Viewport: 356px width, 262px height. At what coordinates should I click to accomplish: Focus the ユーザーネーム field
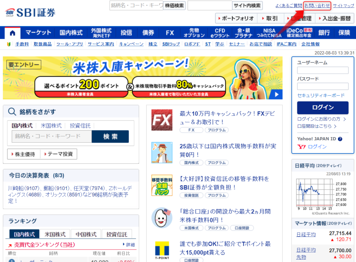tap(323, 70)
